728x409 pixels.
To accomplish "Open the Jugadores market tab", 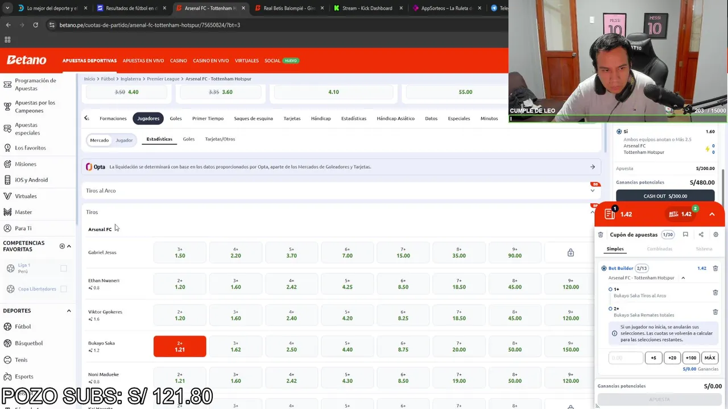I will pyautogui.click(x=148, y=118).
